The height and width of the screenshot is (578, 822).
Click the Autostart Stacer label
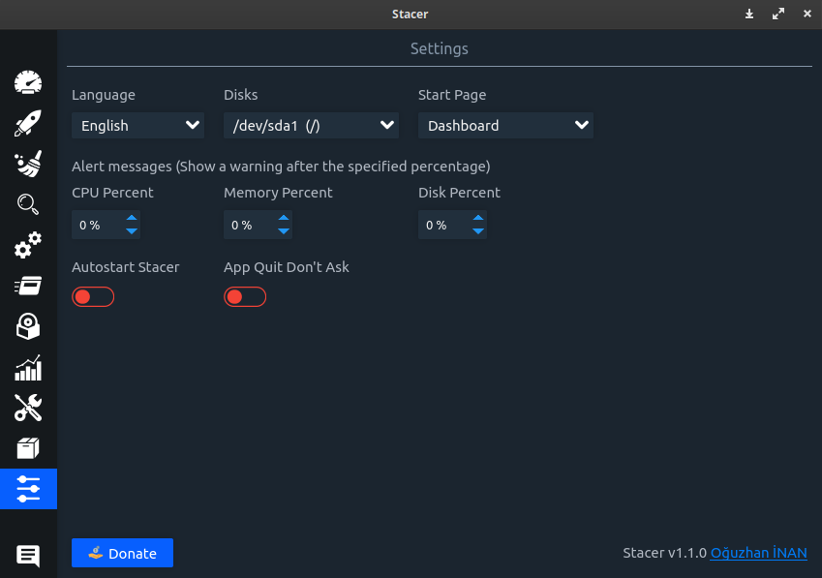point(126,267)
